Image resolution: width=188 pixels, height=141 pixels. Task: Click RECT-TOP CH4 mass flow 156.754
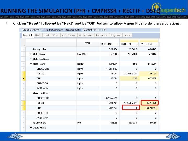113,79
